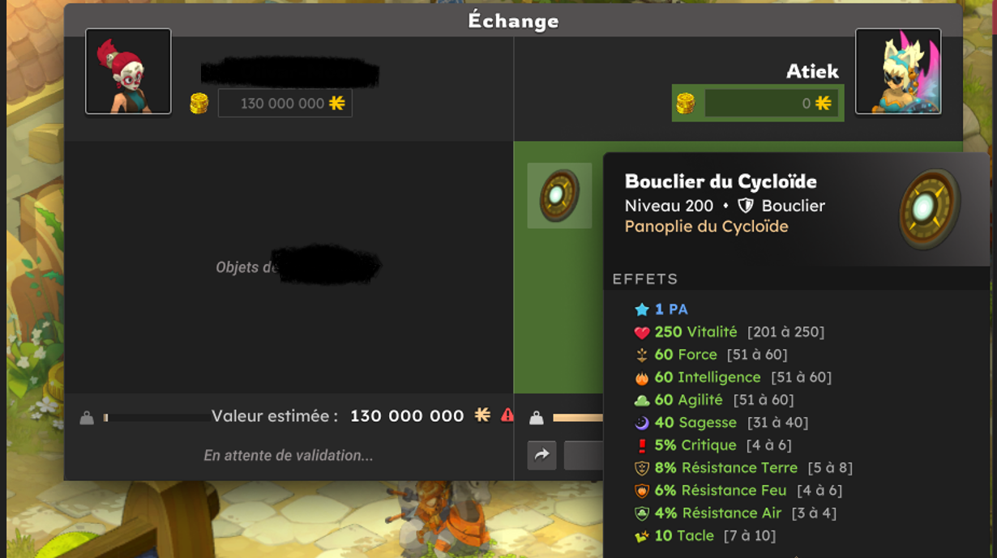997x558 pixels.
Task: Click the Échange window title bar
Action: click(513, 20)
